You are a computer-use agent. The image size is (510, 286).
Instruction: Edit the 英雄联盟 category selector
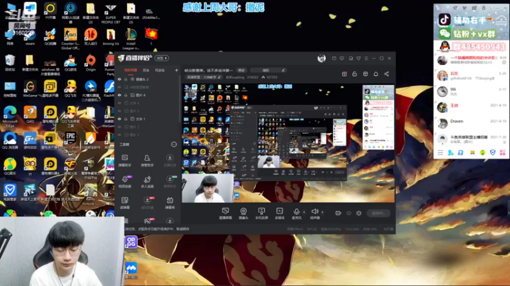coord(204,77)
